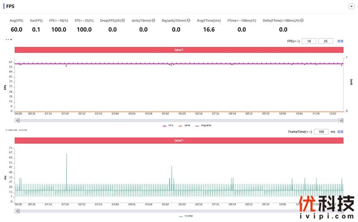Click the FPS threshold field containing 18
This screenshot has width=358, height=222.
click(x=309, y=41)
